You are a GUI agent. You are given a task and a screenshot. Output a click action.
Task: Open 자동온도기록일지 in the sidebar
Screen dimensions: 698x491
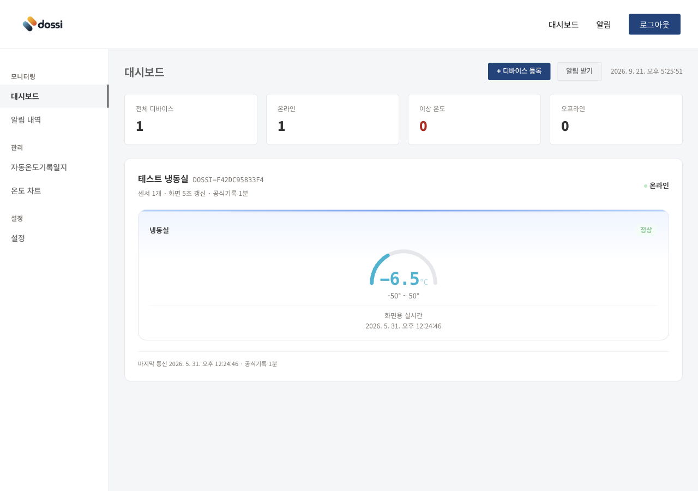(54, 167)
